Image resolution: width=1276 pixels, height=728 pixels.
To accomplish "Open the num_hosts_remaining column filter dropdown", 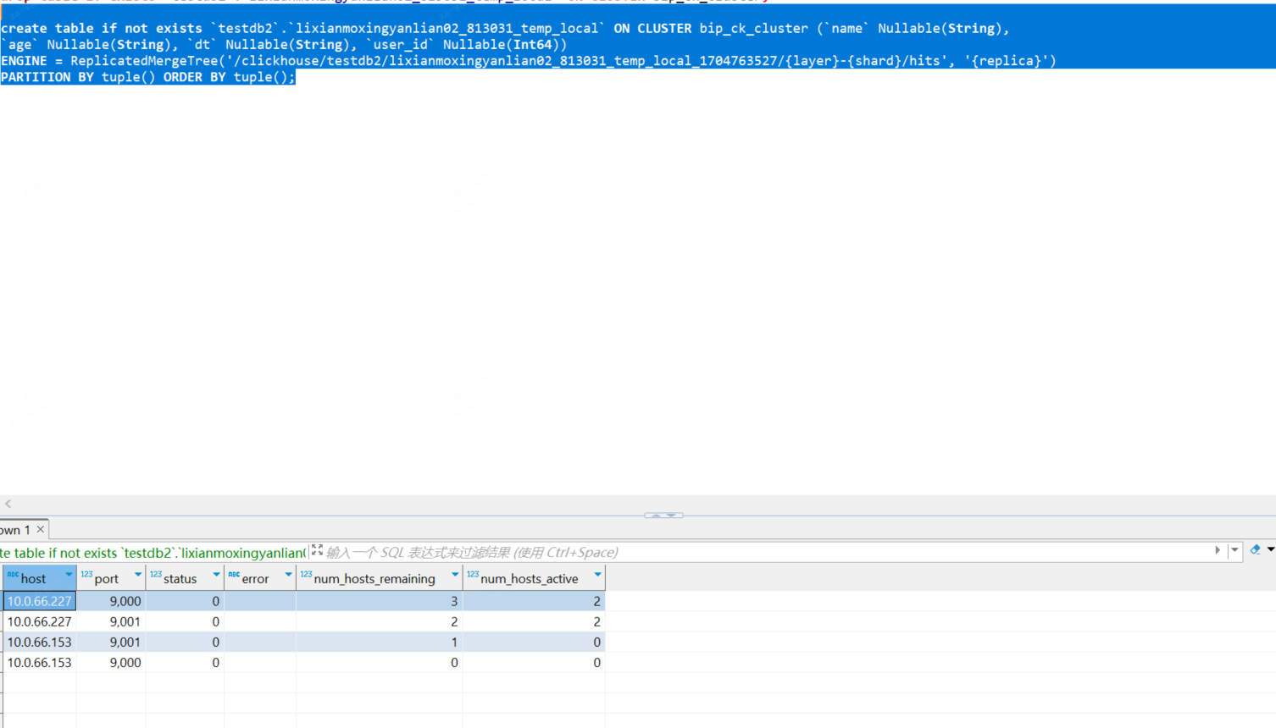I will pyautogui.click(x=455, y=575).
